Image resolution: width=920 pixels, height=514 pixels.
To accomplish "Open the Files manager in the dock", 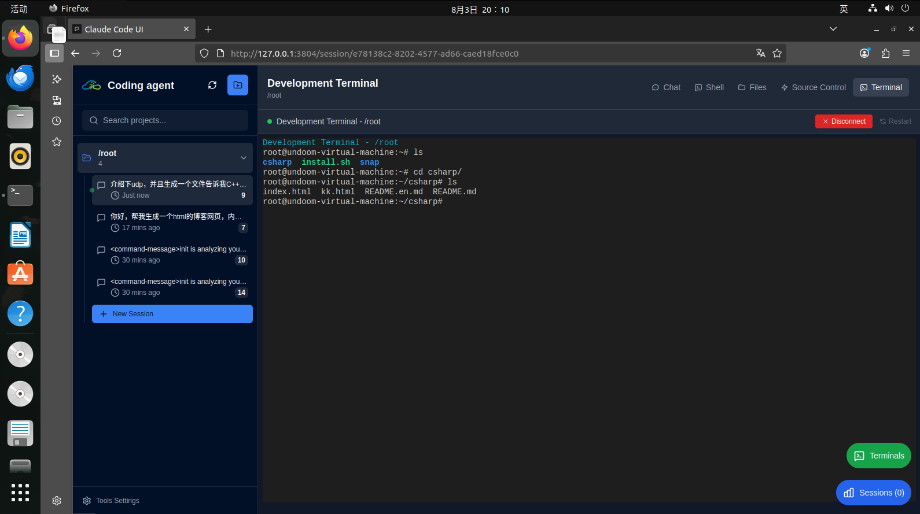I will click(x=20, y=117).
